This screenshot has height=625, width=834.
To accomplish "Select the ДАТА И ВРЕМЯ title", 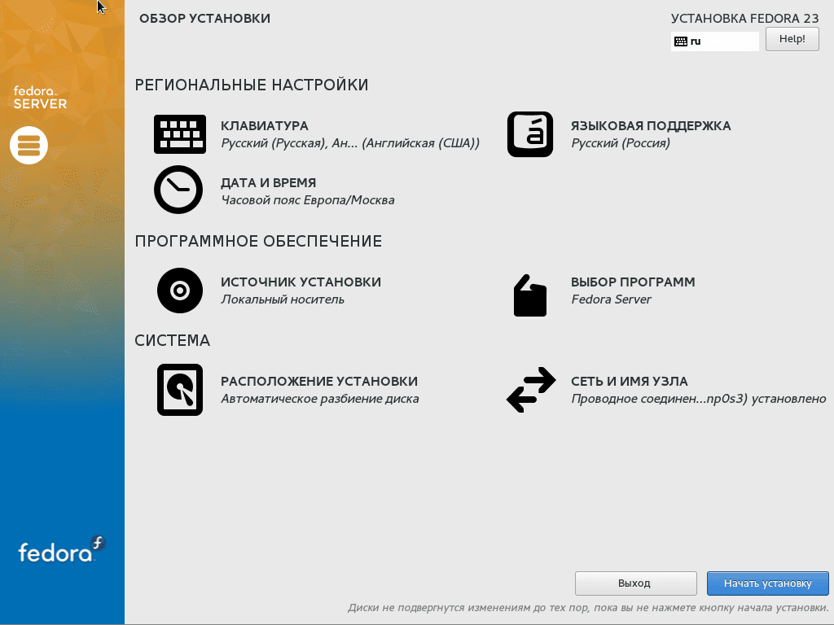I will 268,183.
